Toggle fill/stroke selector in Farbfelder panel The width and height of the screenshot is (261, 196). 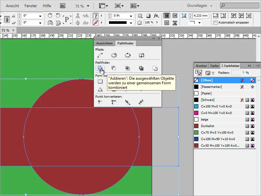point(198,73)
